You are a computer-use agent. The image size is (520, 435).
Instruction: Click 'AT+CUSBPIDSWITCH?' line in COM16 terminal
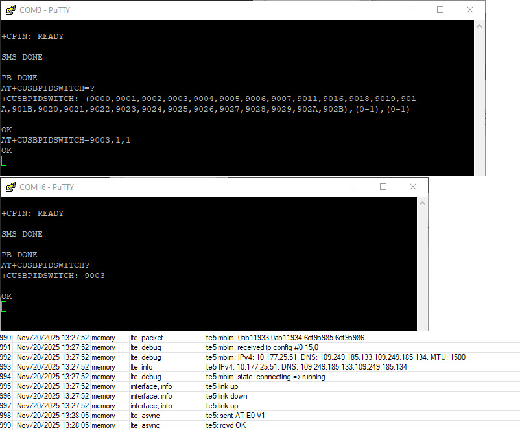tap(45, 265)
